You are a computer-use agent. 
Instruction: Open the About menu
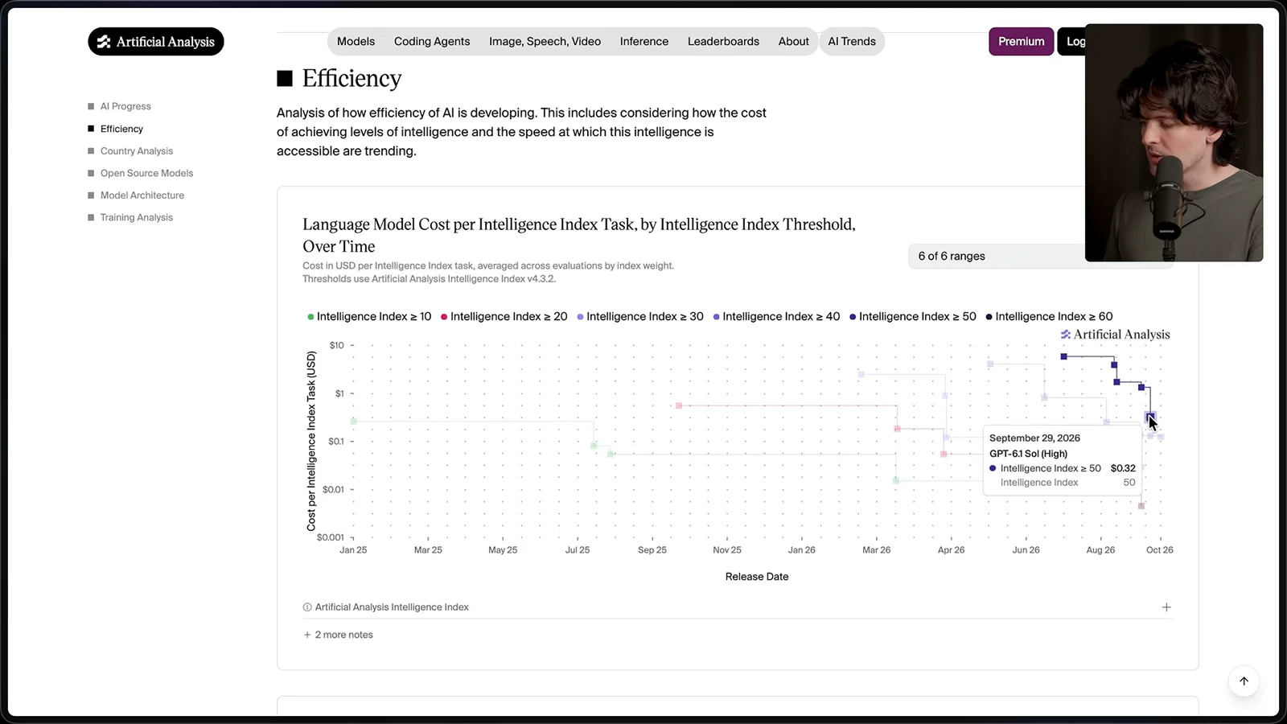[794, 42]
